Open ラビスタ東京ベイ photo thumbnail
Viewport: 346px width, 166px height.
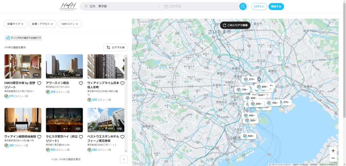[64, 120]
